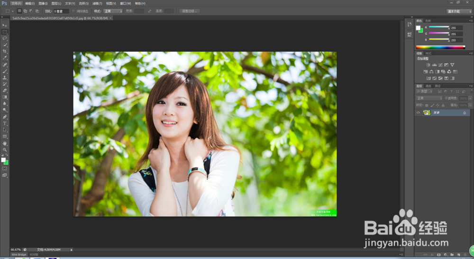This screenshot has height=259, width=474.
Task: Toggle lock all in Layers panel
Action: tap(443, 105)
